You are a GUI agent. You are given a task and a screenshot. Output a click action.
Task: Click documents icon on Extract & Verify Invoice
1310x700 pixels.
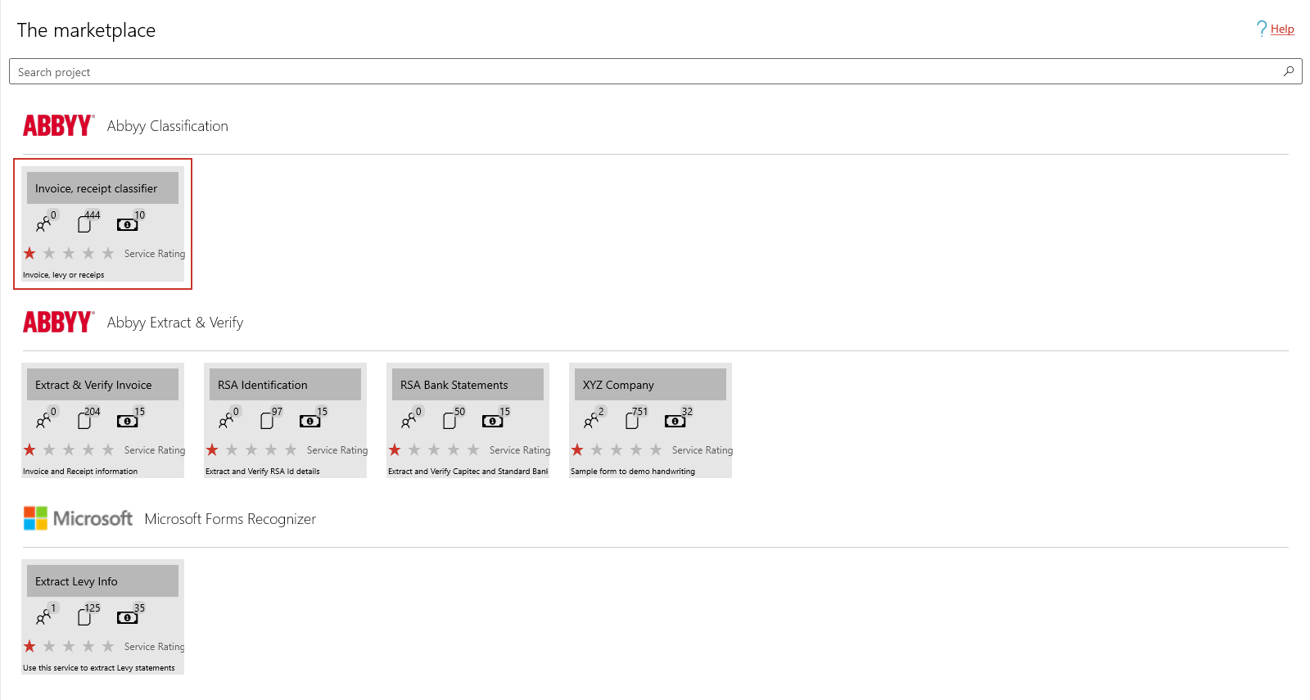pos(84,420)
